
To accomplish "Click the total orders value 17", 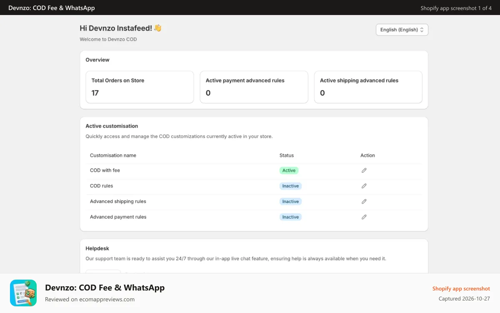I will click(x=95, y=93).
